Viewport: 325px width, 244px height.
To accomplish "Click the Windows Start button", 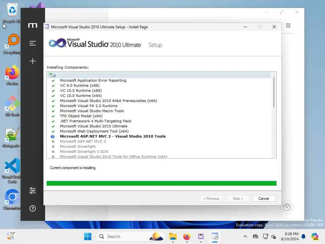I will (88, 236).
